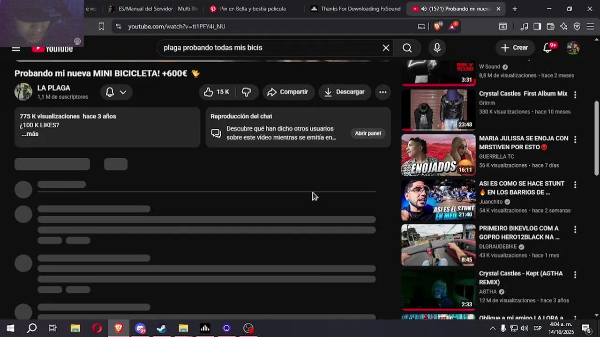Open more video actions ellipsis
Viewport: 600px width, 337px height.
[x=383, y=92]
